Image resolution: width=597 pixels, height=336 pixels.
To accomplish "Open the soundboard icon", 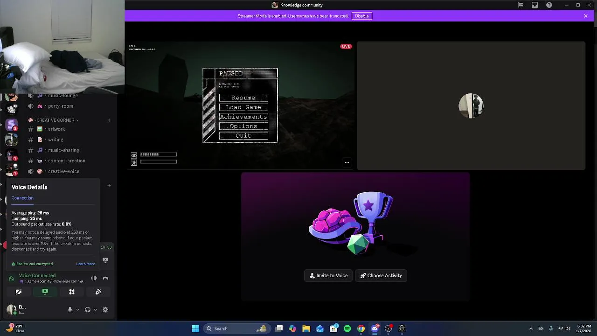I will click(98, 292).
